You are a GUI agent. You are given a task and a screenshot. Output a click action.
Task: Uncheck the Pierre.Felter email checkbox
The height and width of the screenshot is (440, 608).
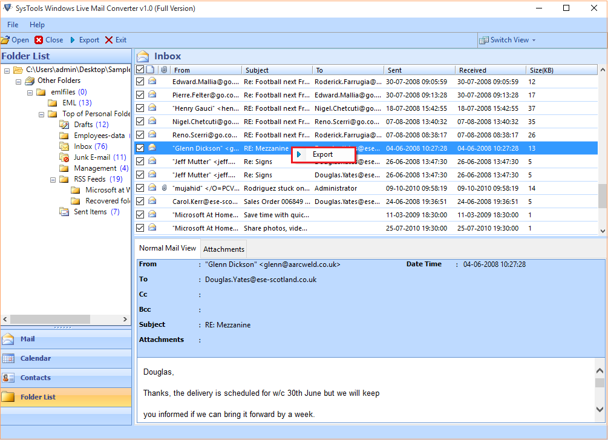(140, 94)
